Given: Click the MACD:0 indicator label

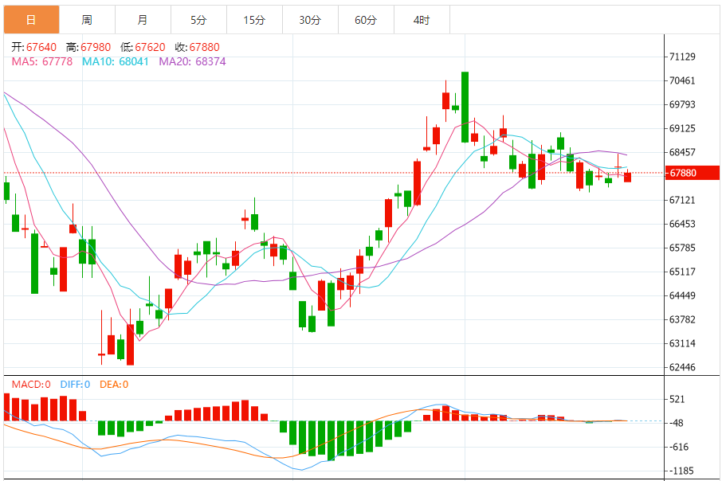Looking at the screenshot, I should tap(31, 385).
